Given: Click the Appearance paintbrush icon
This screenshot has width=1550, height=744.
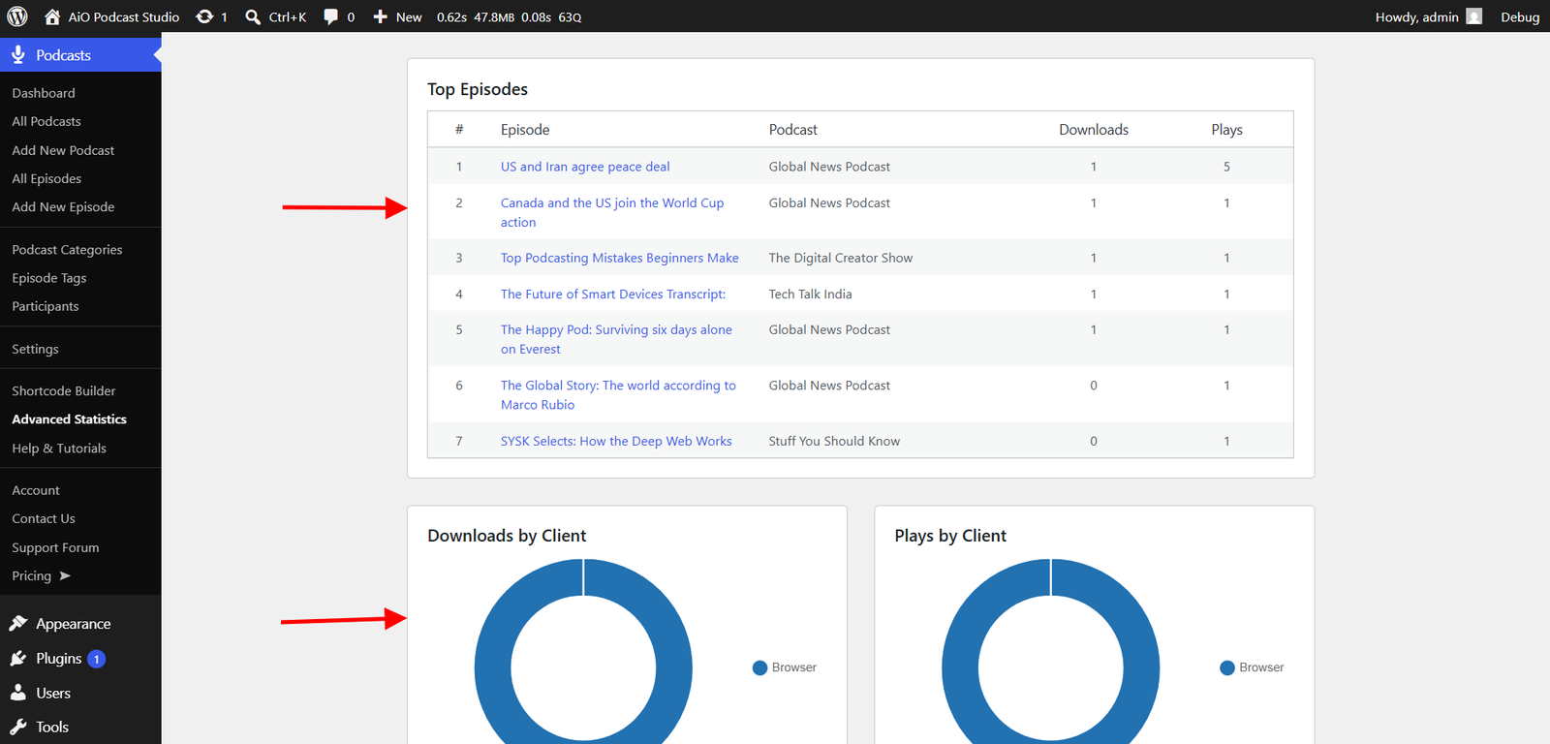Looking at the screenshot, I should pos(18,623).
